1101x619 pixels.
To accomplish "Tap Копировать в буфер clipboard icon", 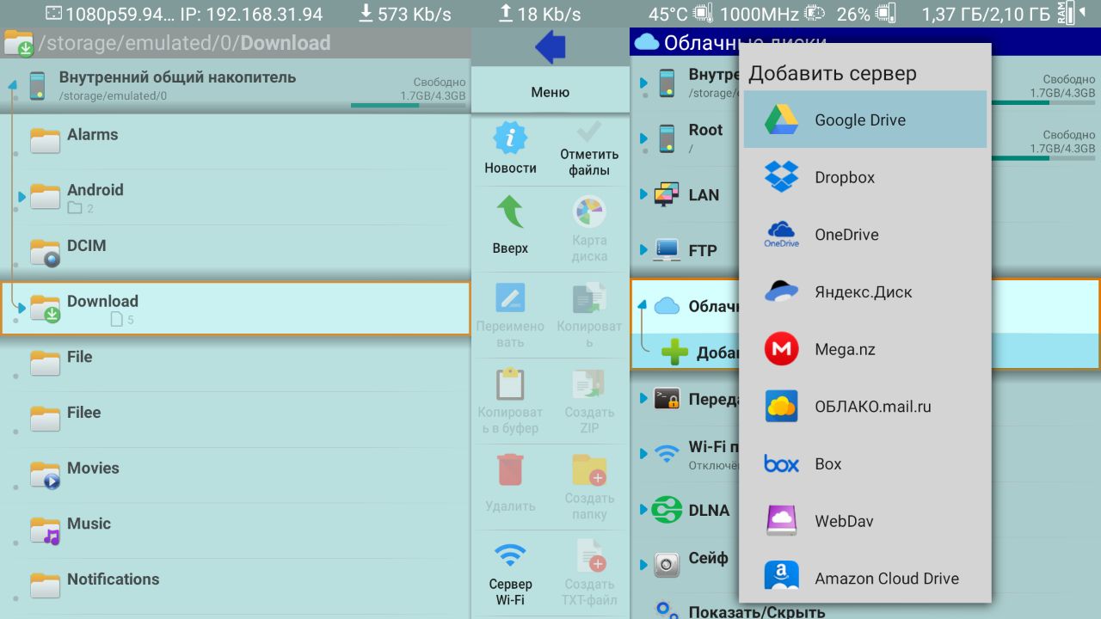I will coord(510,383).
